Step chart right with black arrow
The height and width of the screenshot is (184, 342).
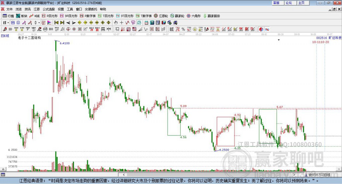click(74, 23)
